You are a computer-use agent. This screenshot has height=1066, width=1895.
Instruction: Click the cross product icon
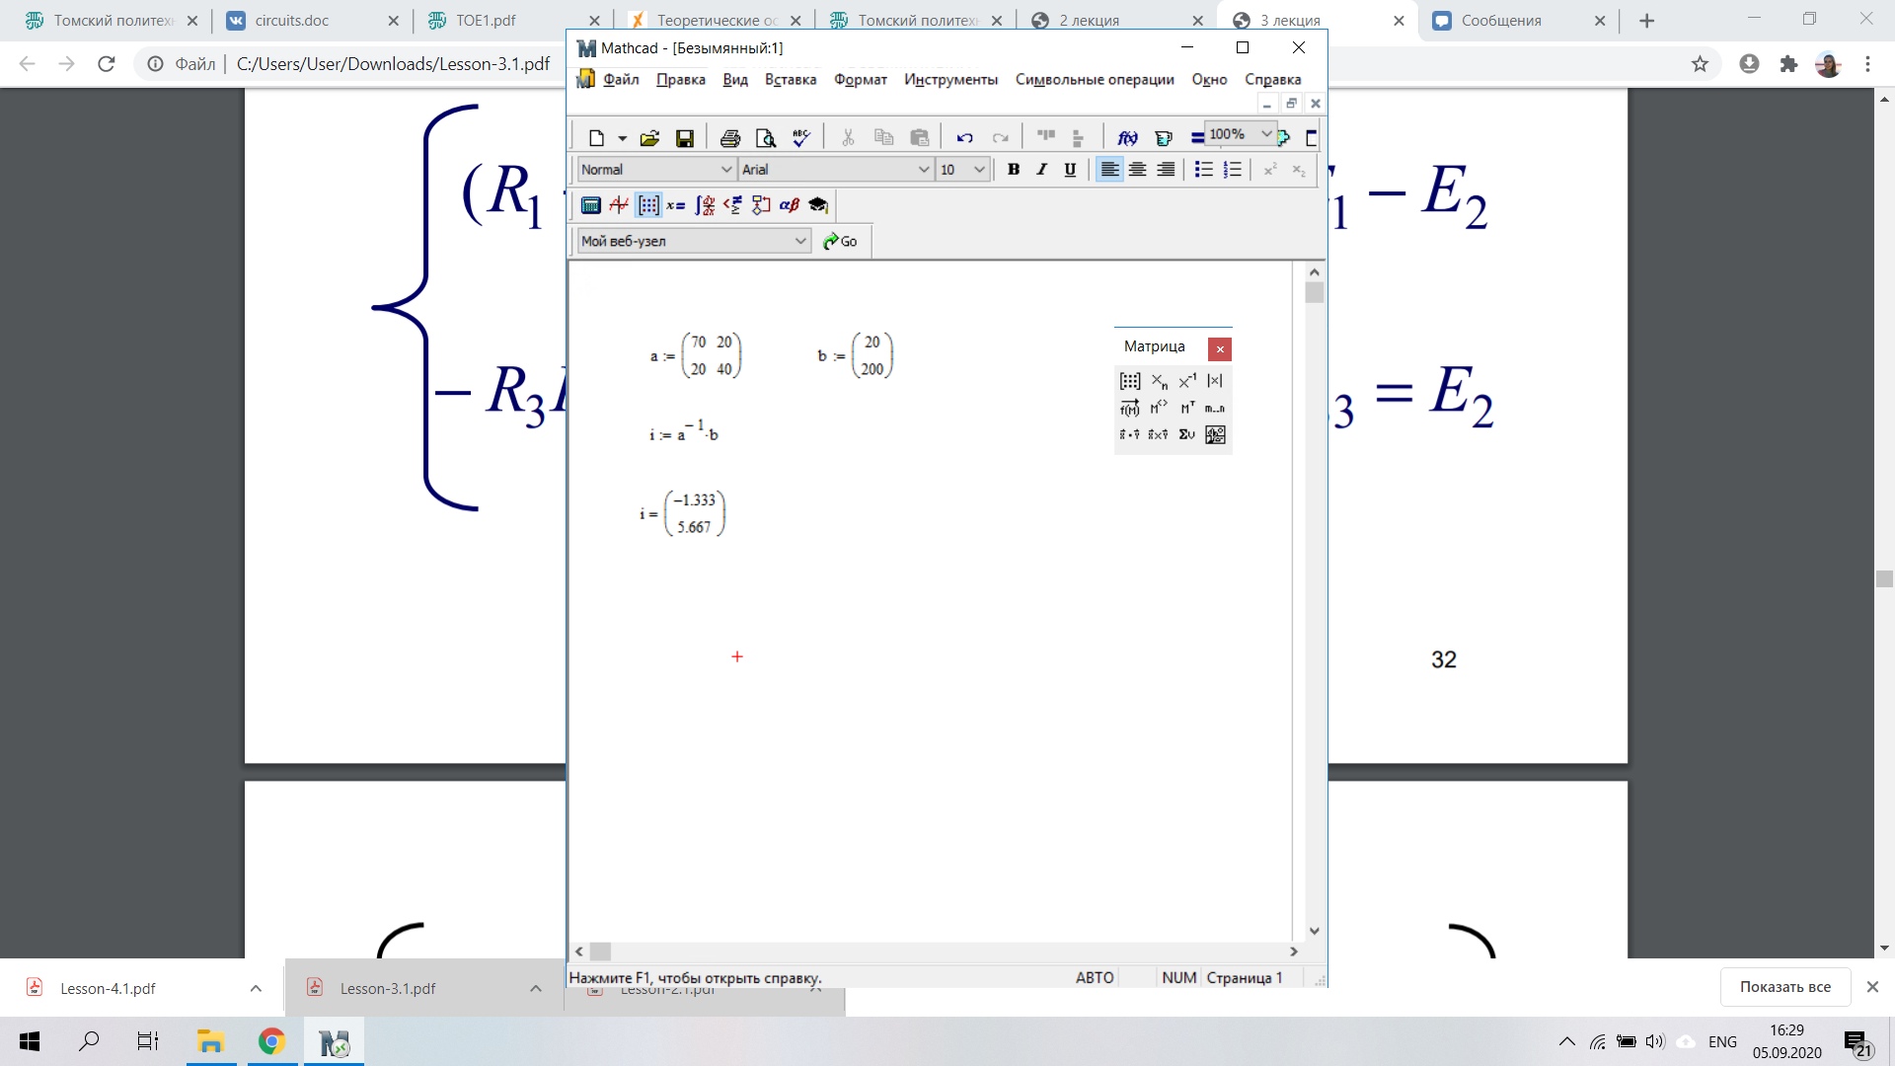[x=1159, y=434]
